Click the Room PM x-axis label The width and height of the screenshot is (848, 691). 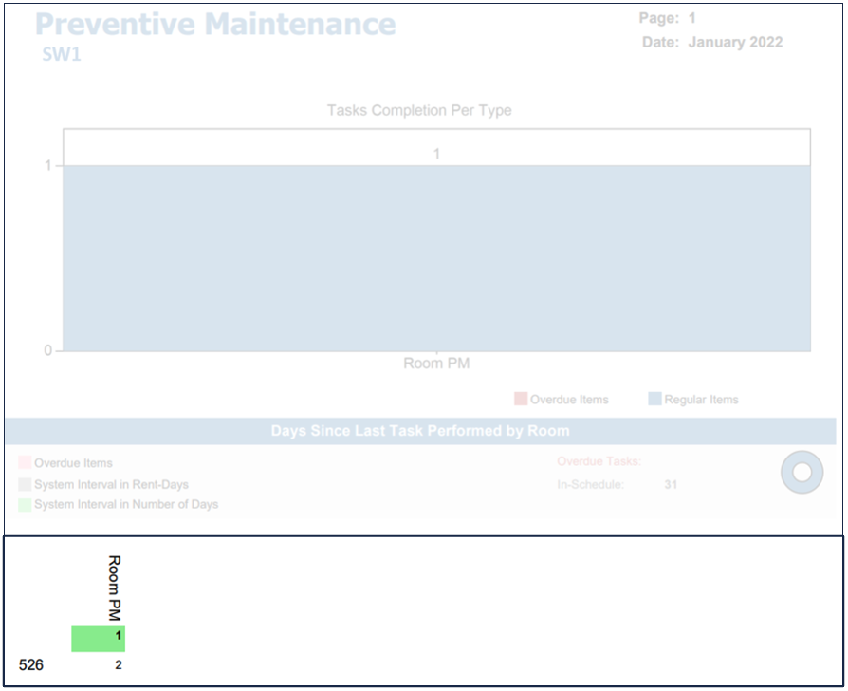[x=436, y=364]
